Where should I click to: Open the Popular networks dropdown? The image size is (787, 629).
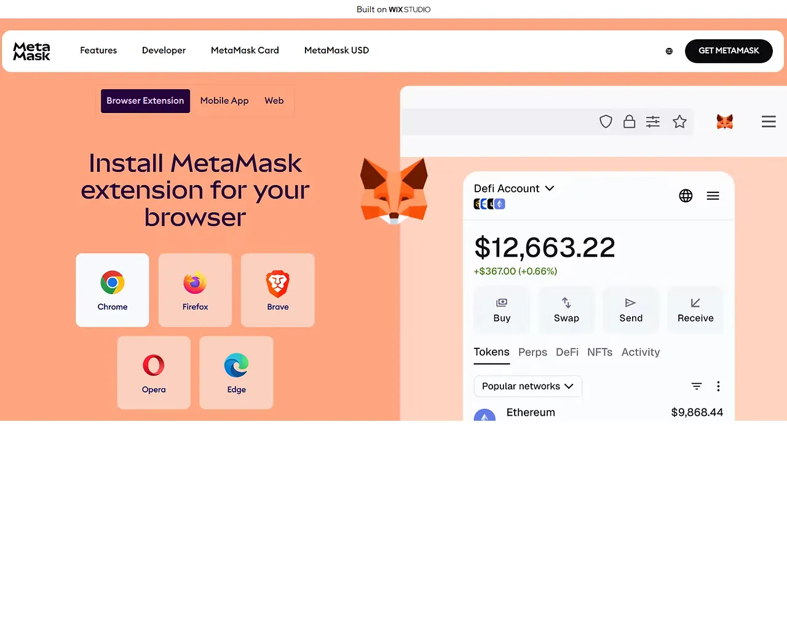click(528, 386)
